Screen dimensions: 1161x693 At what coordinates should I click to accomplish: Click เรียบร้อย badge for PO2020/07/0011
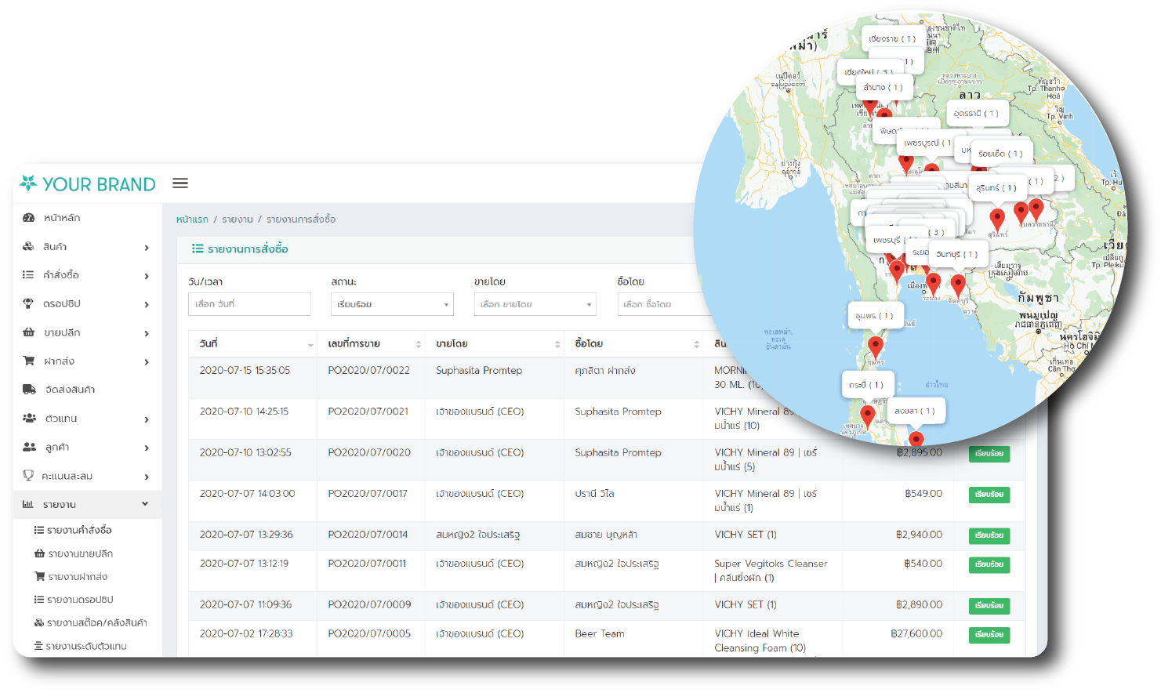coord(989,564)
